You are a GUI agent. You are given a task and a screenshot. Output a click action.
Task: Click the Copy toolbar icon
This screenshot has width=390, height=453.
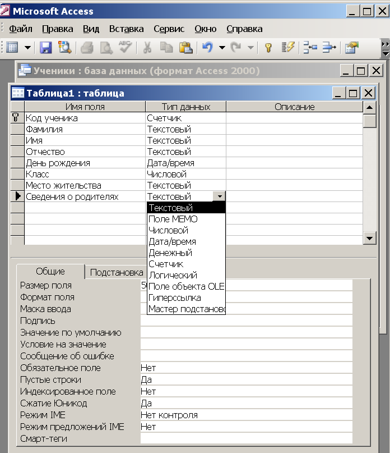166,47
